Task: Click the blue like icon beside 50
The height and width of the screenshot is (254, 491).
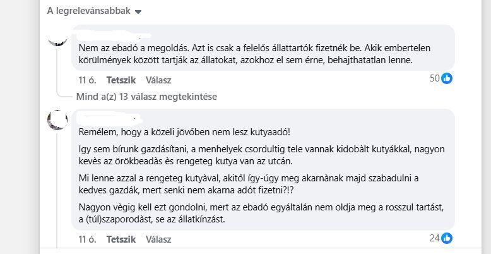Action: (x=447, y=78)
